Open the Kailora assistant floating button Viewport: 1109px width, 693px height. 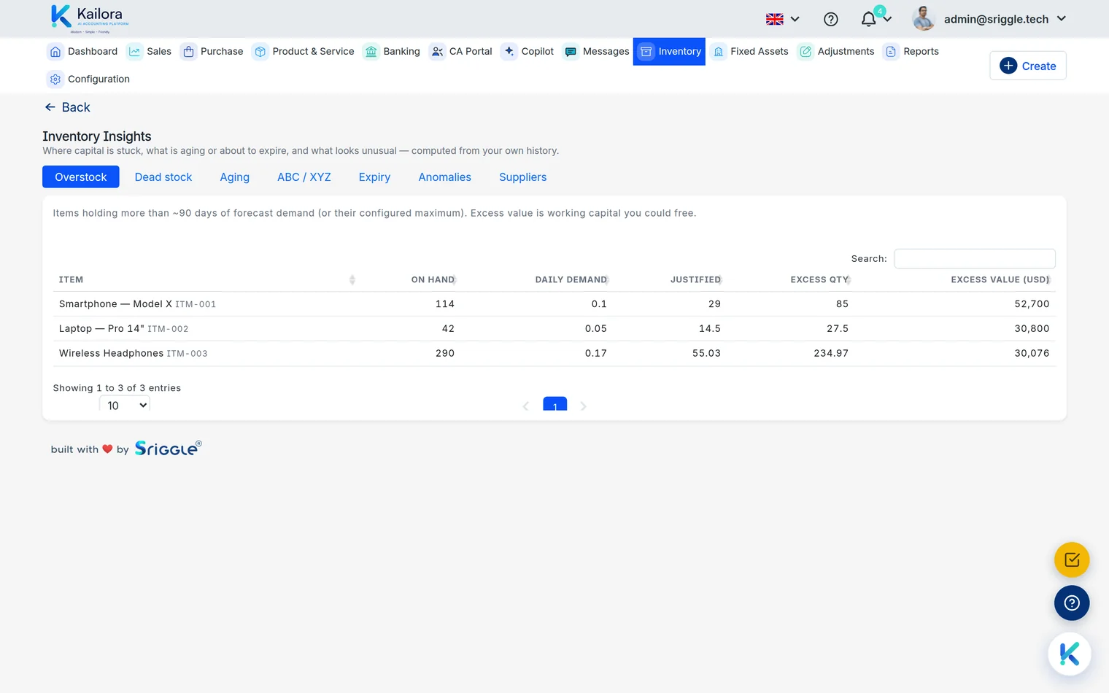(x=1070, y=654)
